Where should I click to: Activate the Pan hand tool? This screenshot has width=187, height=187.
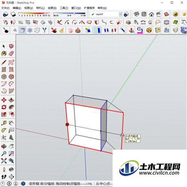pyautogui.click(x=11, y=146)
